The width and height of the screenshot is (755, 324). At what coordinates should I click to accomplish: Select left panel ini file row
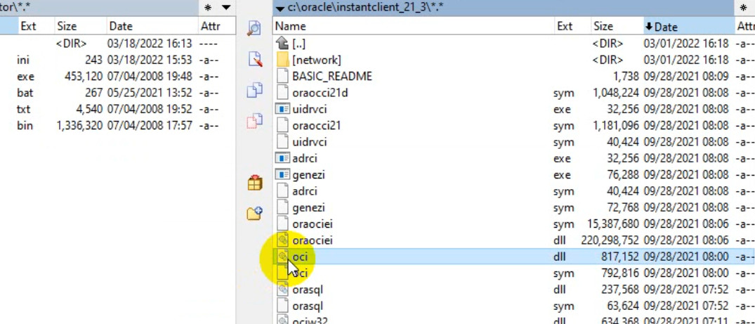tap(118, 60)
